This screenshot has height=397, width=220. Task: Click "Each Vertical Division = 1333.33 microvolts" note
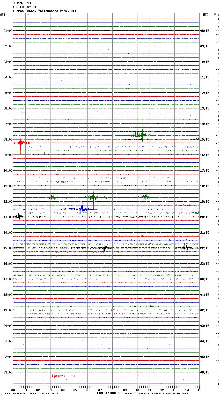(33, 394)
